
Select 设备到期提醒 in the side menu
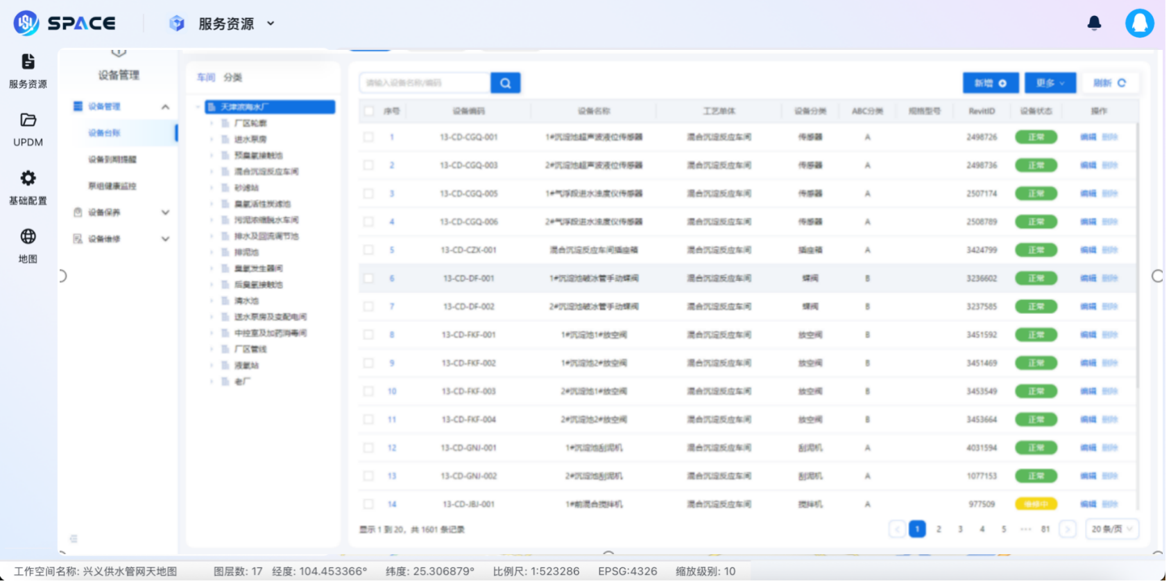click(x=112, y=159)
